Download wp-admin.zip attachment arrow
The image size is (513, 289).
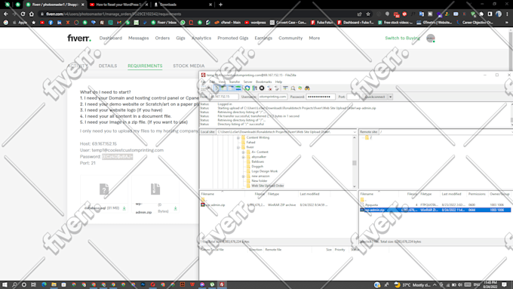(x=176, y=208)
